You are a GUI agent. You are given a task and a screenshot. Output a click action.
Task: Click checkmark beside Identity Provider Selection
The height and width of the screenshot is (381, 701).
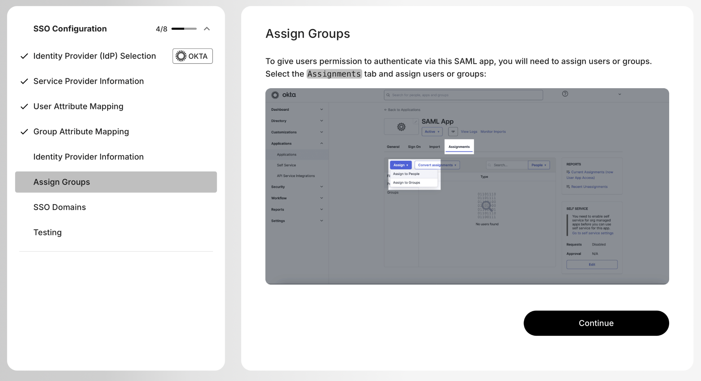click(x=24, y=56)
